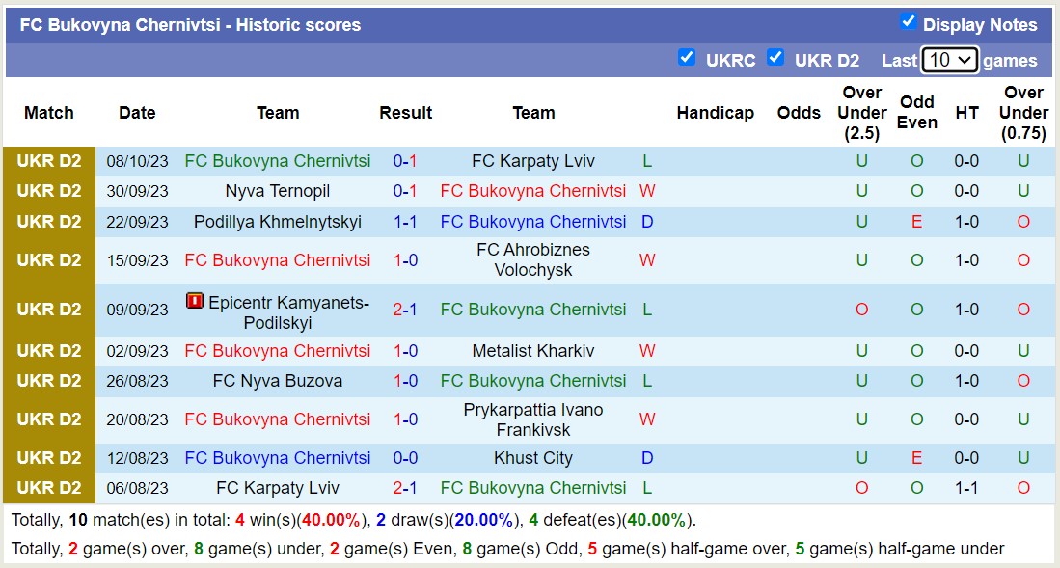Click Nyva Ternopil team link

(278, 191)
